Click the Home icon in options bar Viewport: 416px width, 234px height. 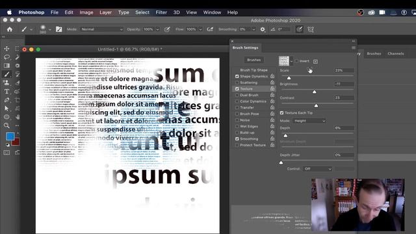pos(10,29)
